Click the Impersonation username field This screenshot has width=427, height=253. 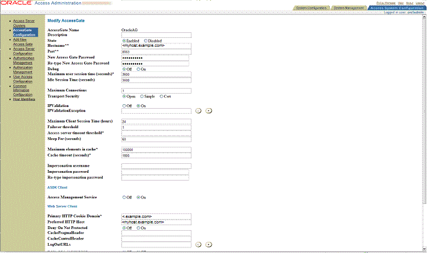coord(156,166)
